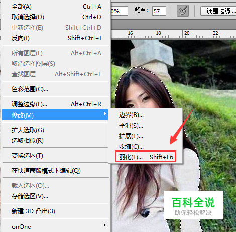Image resolution: width=236 pixels, height=232 pixels.
Task: Expand onOne submenu arrow
Action: 105,225
